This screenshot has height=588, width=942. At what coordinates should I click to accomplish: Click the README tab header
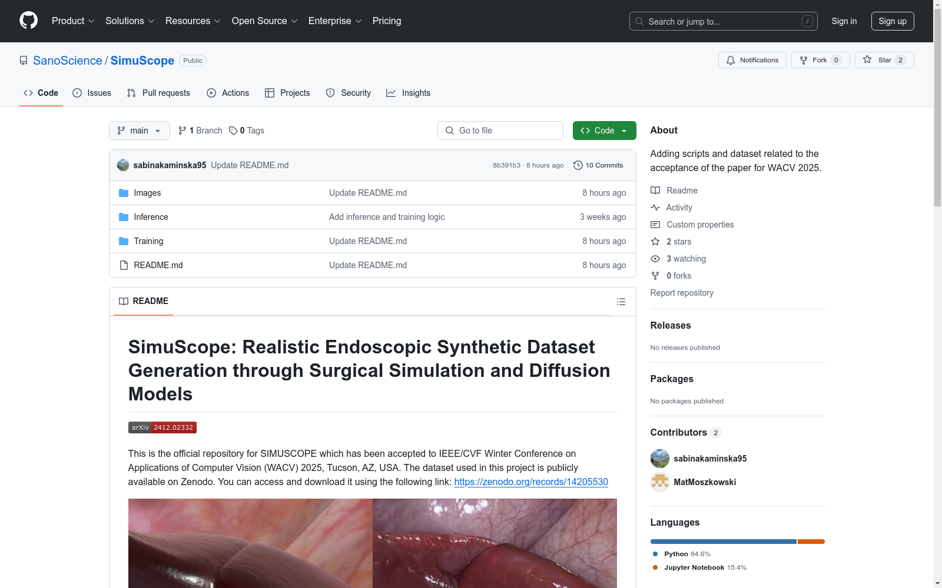click(x=144, y=301)
